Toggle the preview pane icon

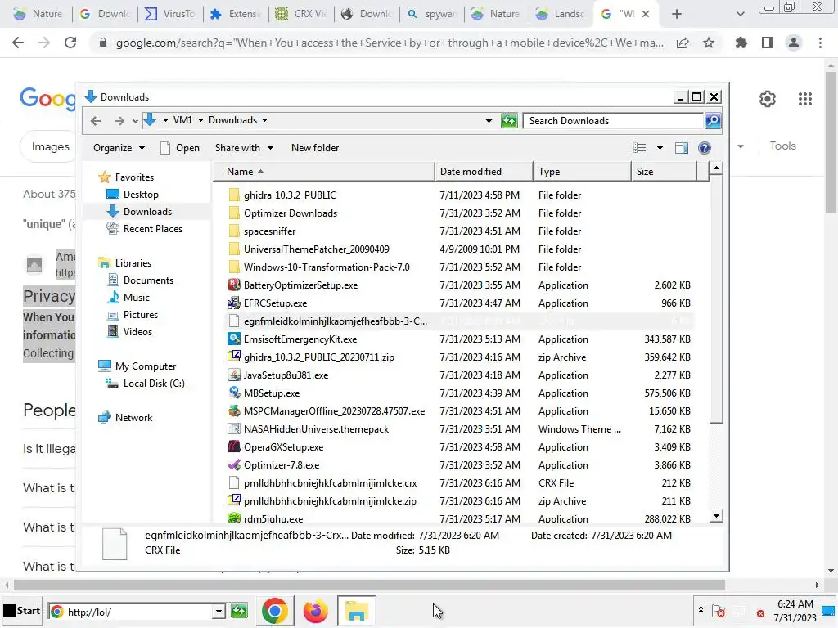click(x=682, y=148)
